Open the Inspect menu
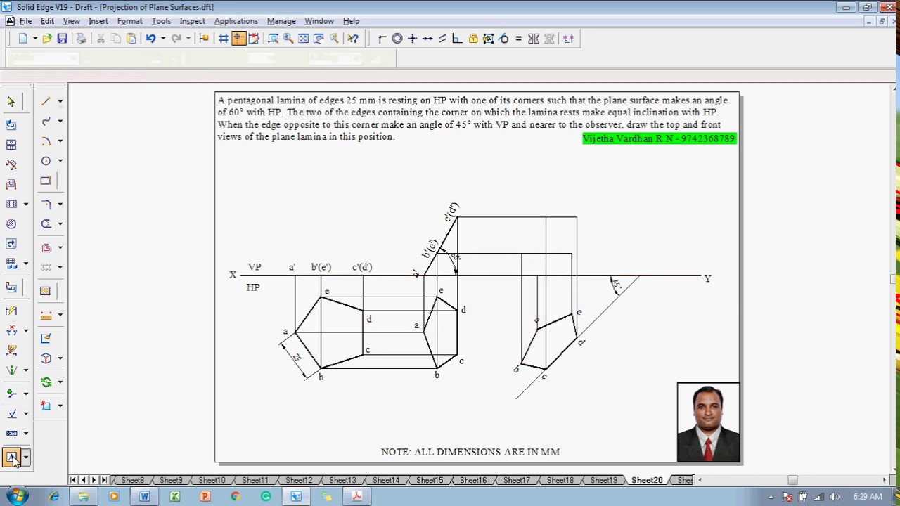The height and width of the screenshot is (506, 900). coord(192,21)
